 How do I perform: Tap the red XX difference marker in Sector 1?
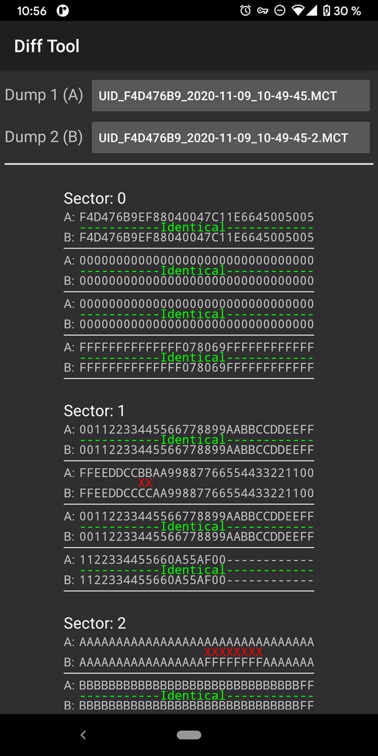(x=146, y=483)
